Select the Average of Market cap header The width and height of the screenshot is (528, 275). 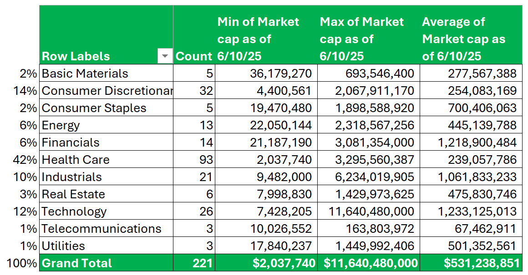coord(471,34)
